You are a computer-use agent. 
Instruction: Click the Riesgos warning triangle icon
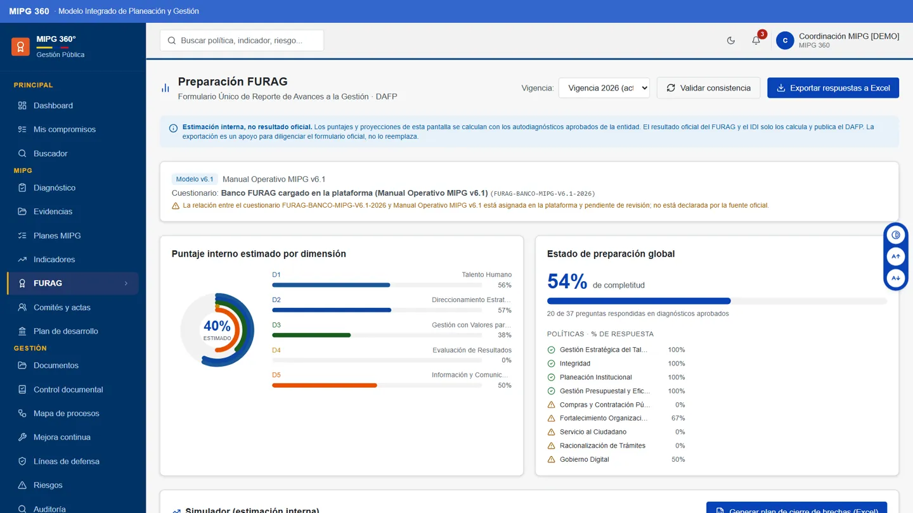[22, 485]
